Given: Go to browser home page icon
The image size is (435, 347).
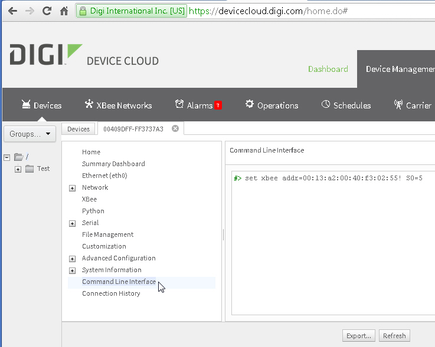Looking at the screenshot, I should click(64, 11).
